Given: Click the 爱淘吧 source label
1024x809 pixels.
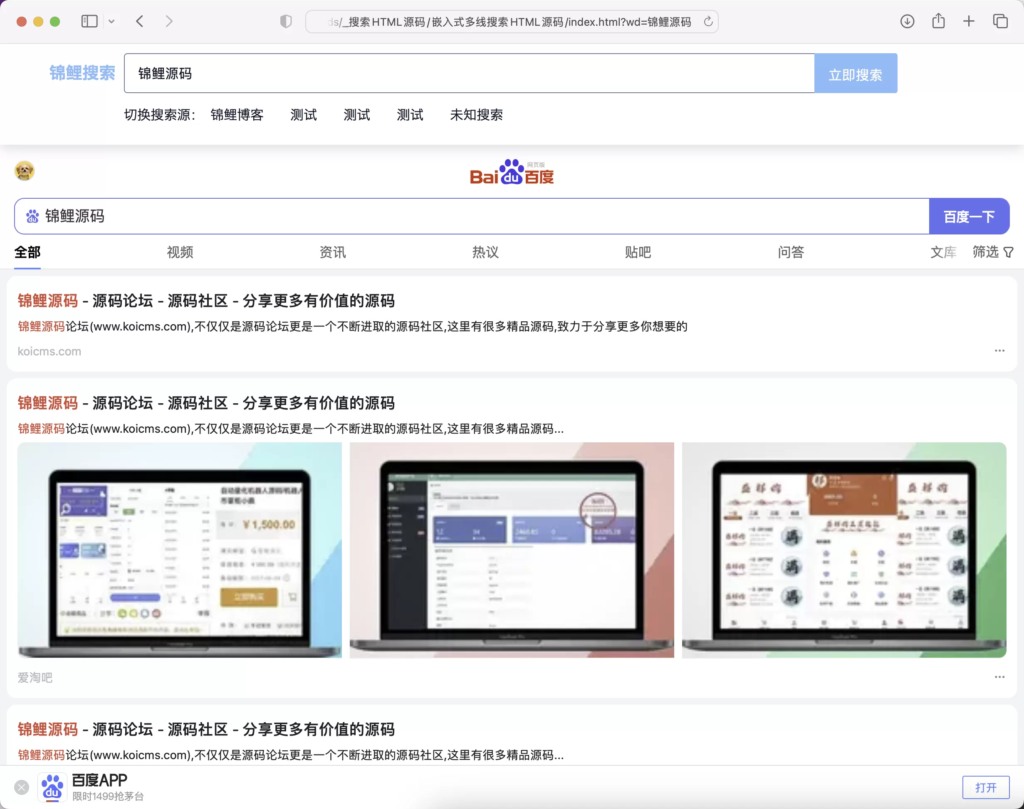Looking at the screenshot, I should pyautogui.click(x=35, y=678).
